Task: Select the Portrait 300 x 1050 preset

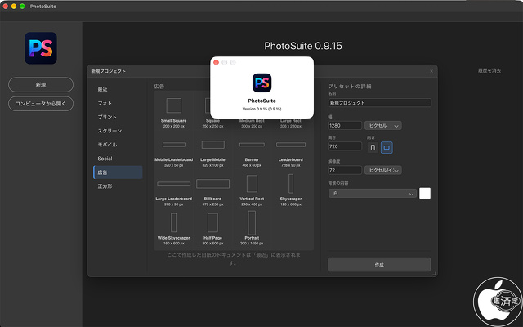Action: click(x=252, y=229)
